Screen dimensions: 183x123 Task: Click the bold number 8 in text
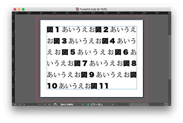tap(134, 63)
